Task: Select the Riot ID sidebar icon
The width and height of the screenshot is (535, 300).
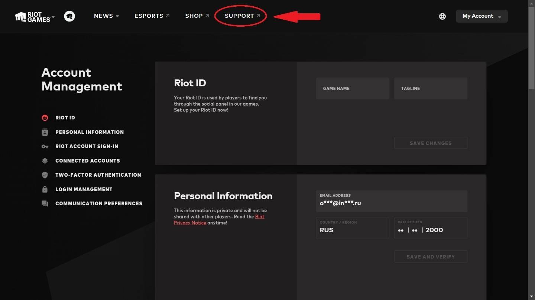Action: (45, 117)
